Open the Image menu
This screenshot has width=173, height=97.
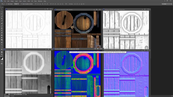click(x=12, y=1)
